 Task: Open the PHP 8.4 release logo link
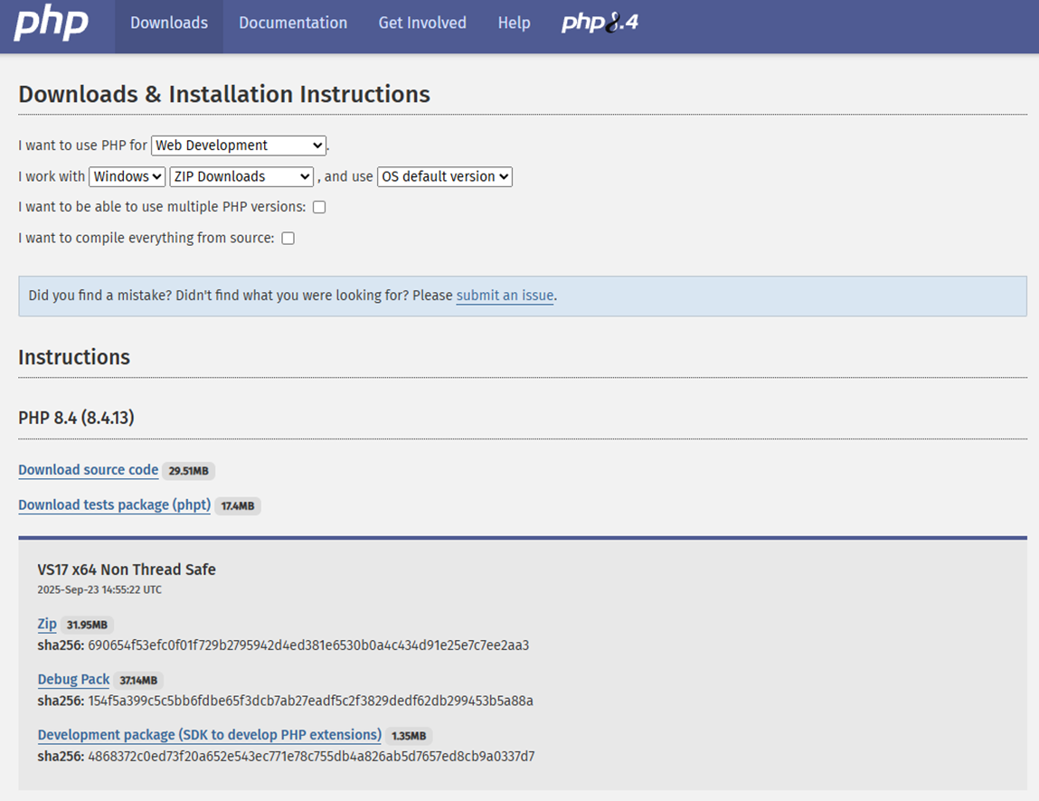click(x=600, y=24)
